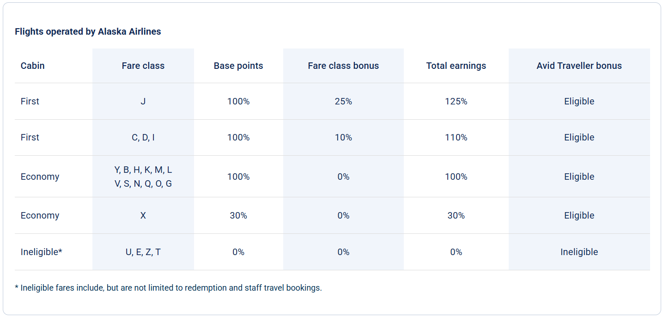Click the "U, E, Z, T" fare class cell
This screenshot has width=663, height=317.
click(x=143, y=252)
